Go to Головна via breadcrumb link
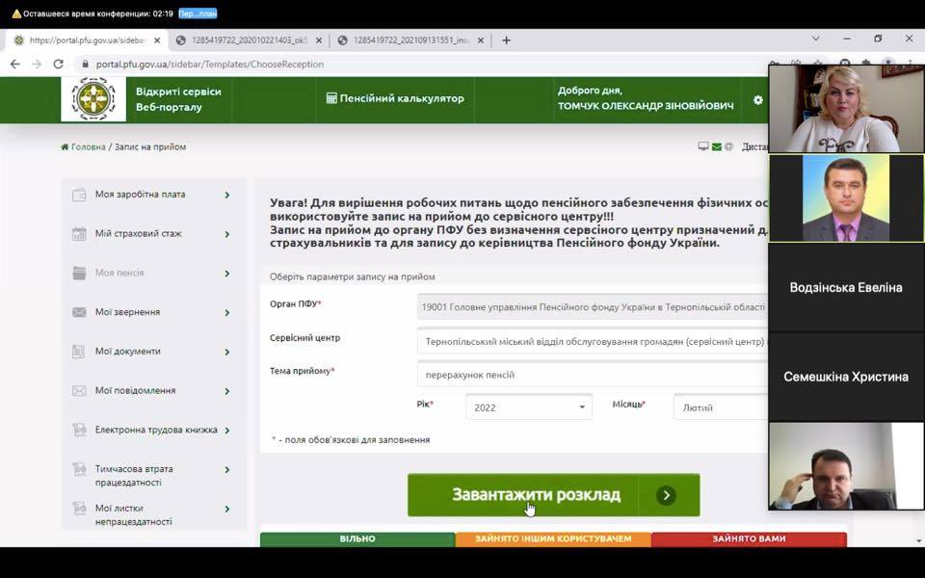925x578 pixels. [88, 147]
